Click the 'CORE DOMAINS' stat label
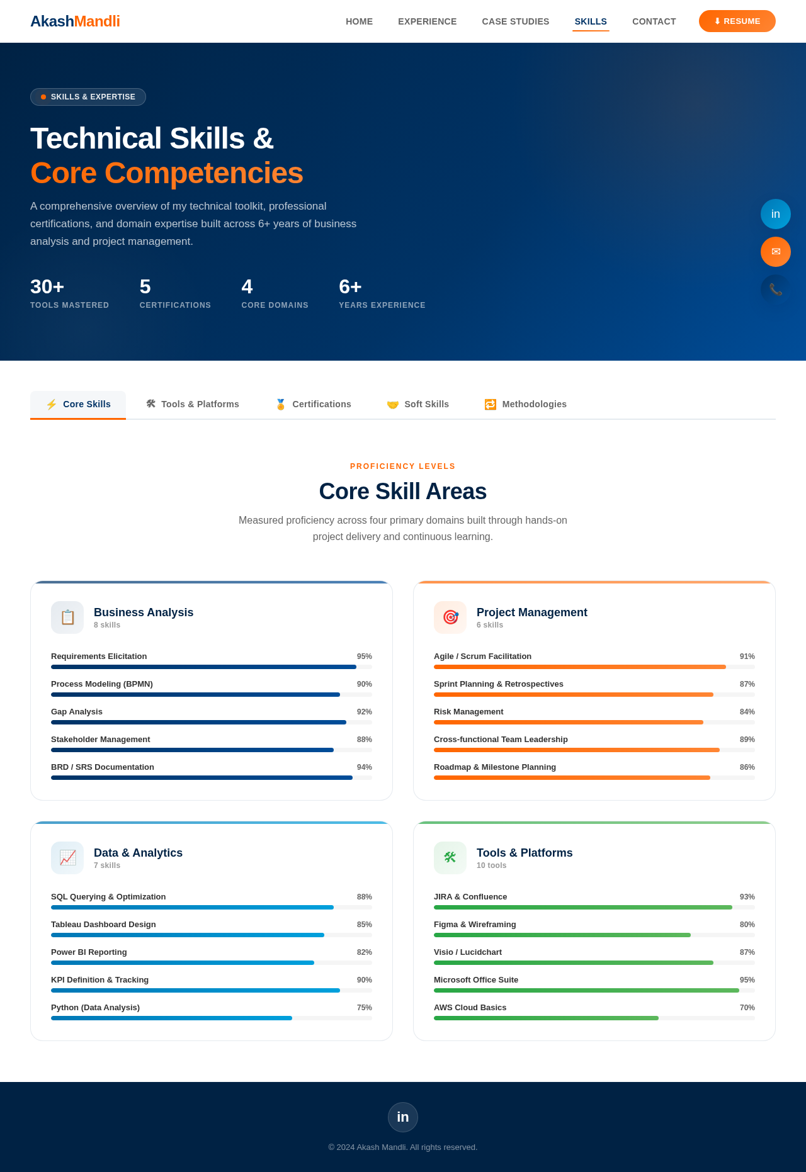806x1172 pixels. click(275, 305)
